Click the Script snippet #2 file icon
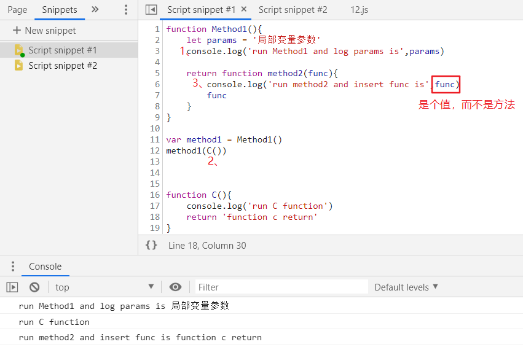Image resolution: width=523 pixels, height=347 pixels. (18, 66)
